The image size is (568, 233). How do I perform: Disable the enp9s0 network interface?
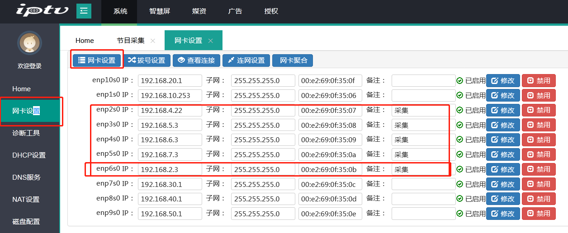[x=538, y=214]
